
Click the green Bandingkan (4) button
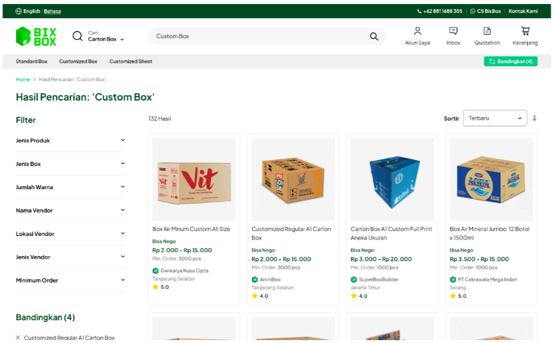510,61
